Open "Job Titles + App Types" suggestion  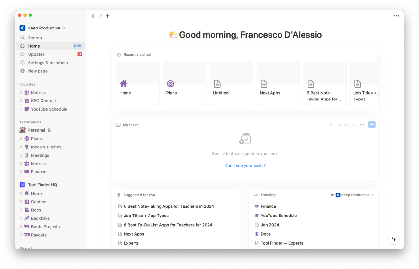coord(146,216)
